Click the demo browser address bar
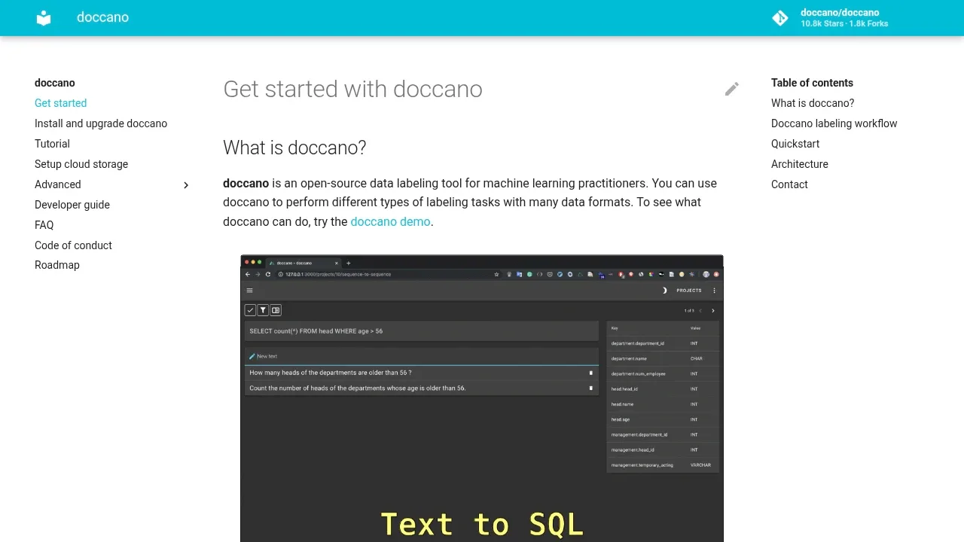 388,274
